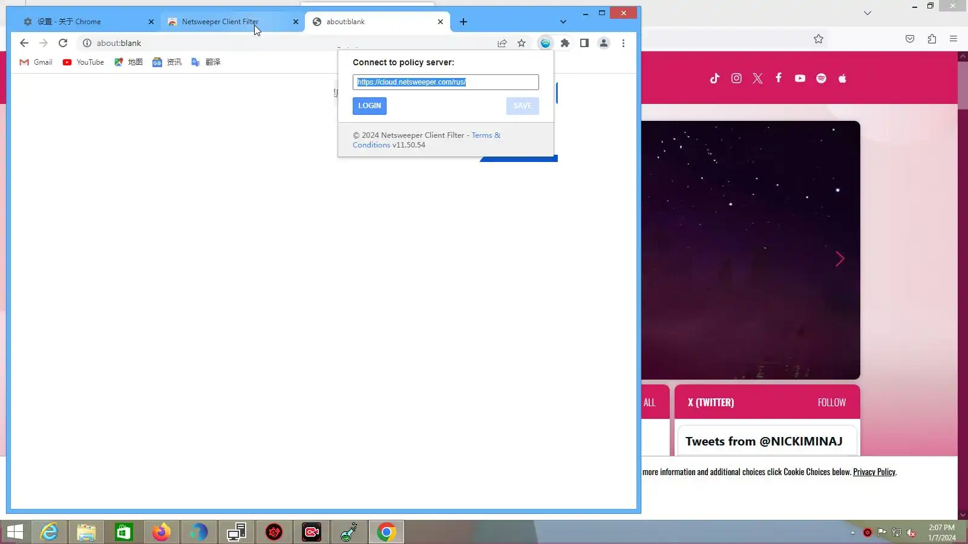Click the muted volume tray icon
The height and width of the screenshot is (544, 968).
tap(911, 533)
